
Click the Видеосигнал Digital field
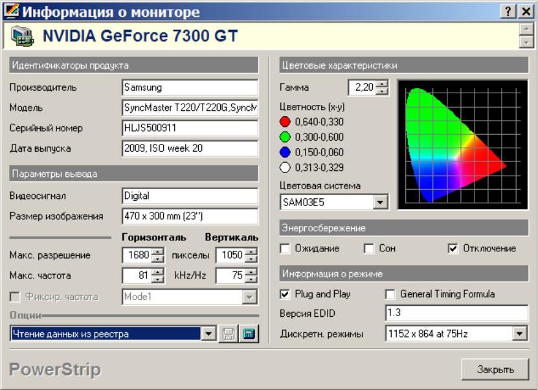[190, 196]
